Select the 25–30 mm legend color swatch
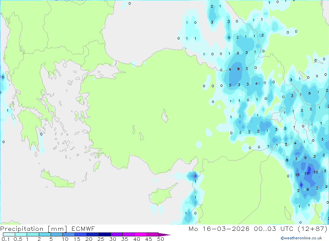This screenshot has height=241, width=329. pos(105,234)
